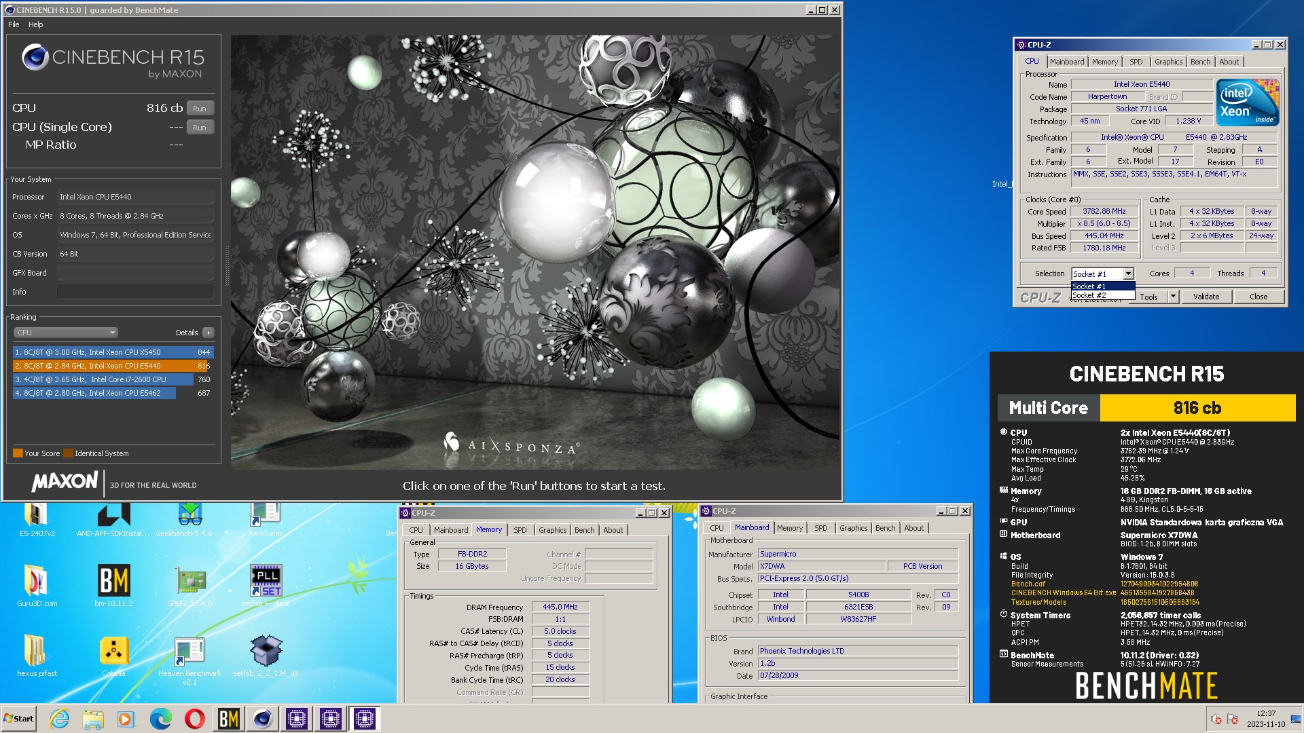Viewport: 1304px width, 733px height.
Task: Switch to Mainboard tab in CPU-Z processor window
Action: tap(1067, 62)
